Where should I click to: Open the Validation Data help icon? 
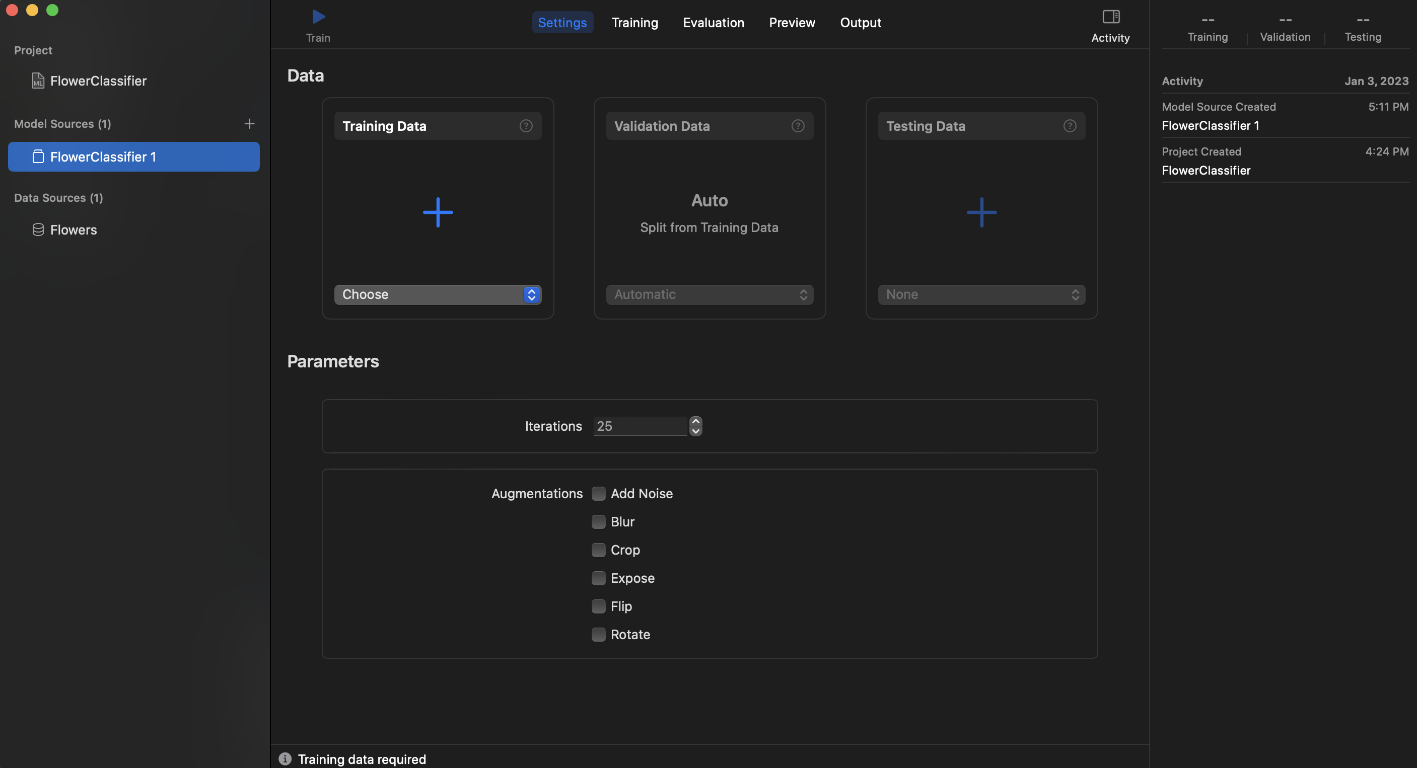tap(798, 126)
